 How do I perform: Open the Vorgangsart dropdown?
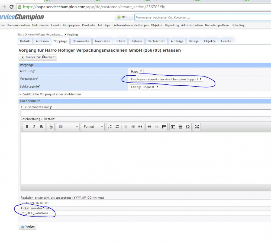click(x=166, y=79)
